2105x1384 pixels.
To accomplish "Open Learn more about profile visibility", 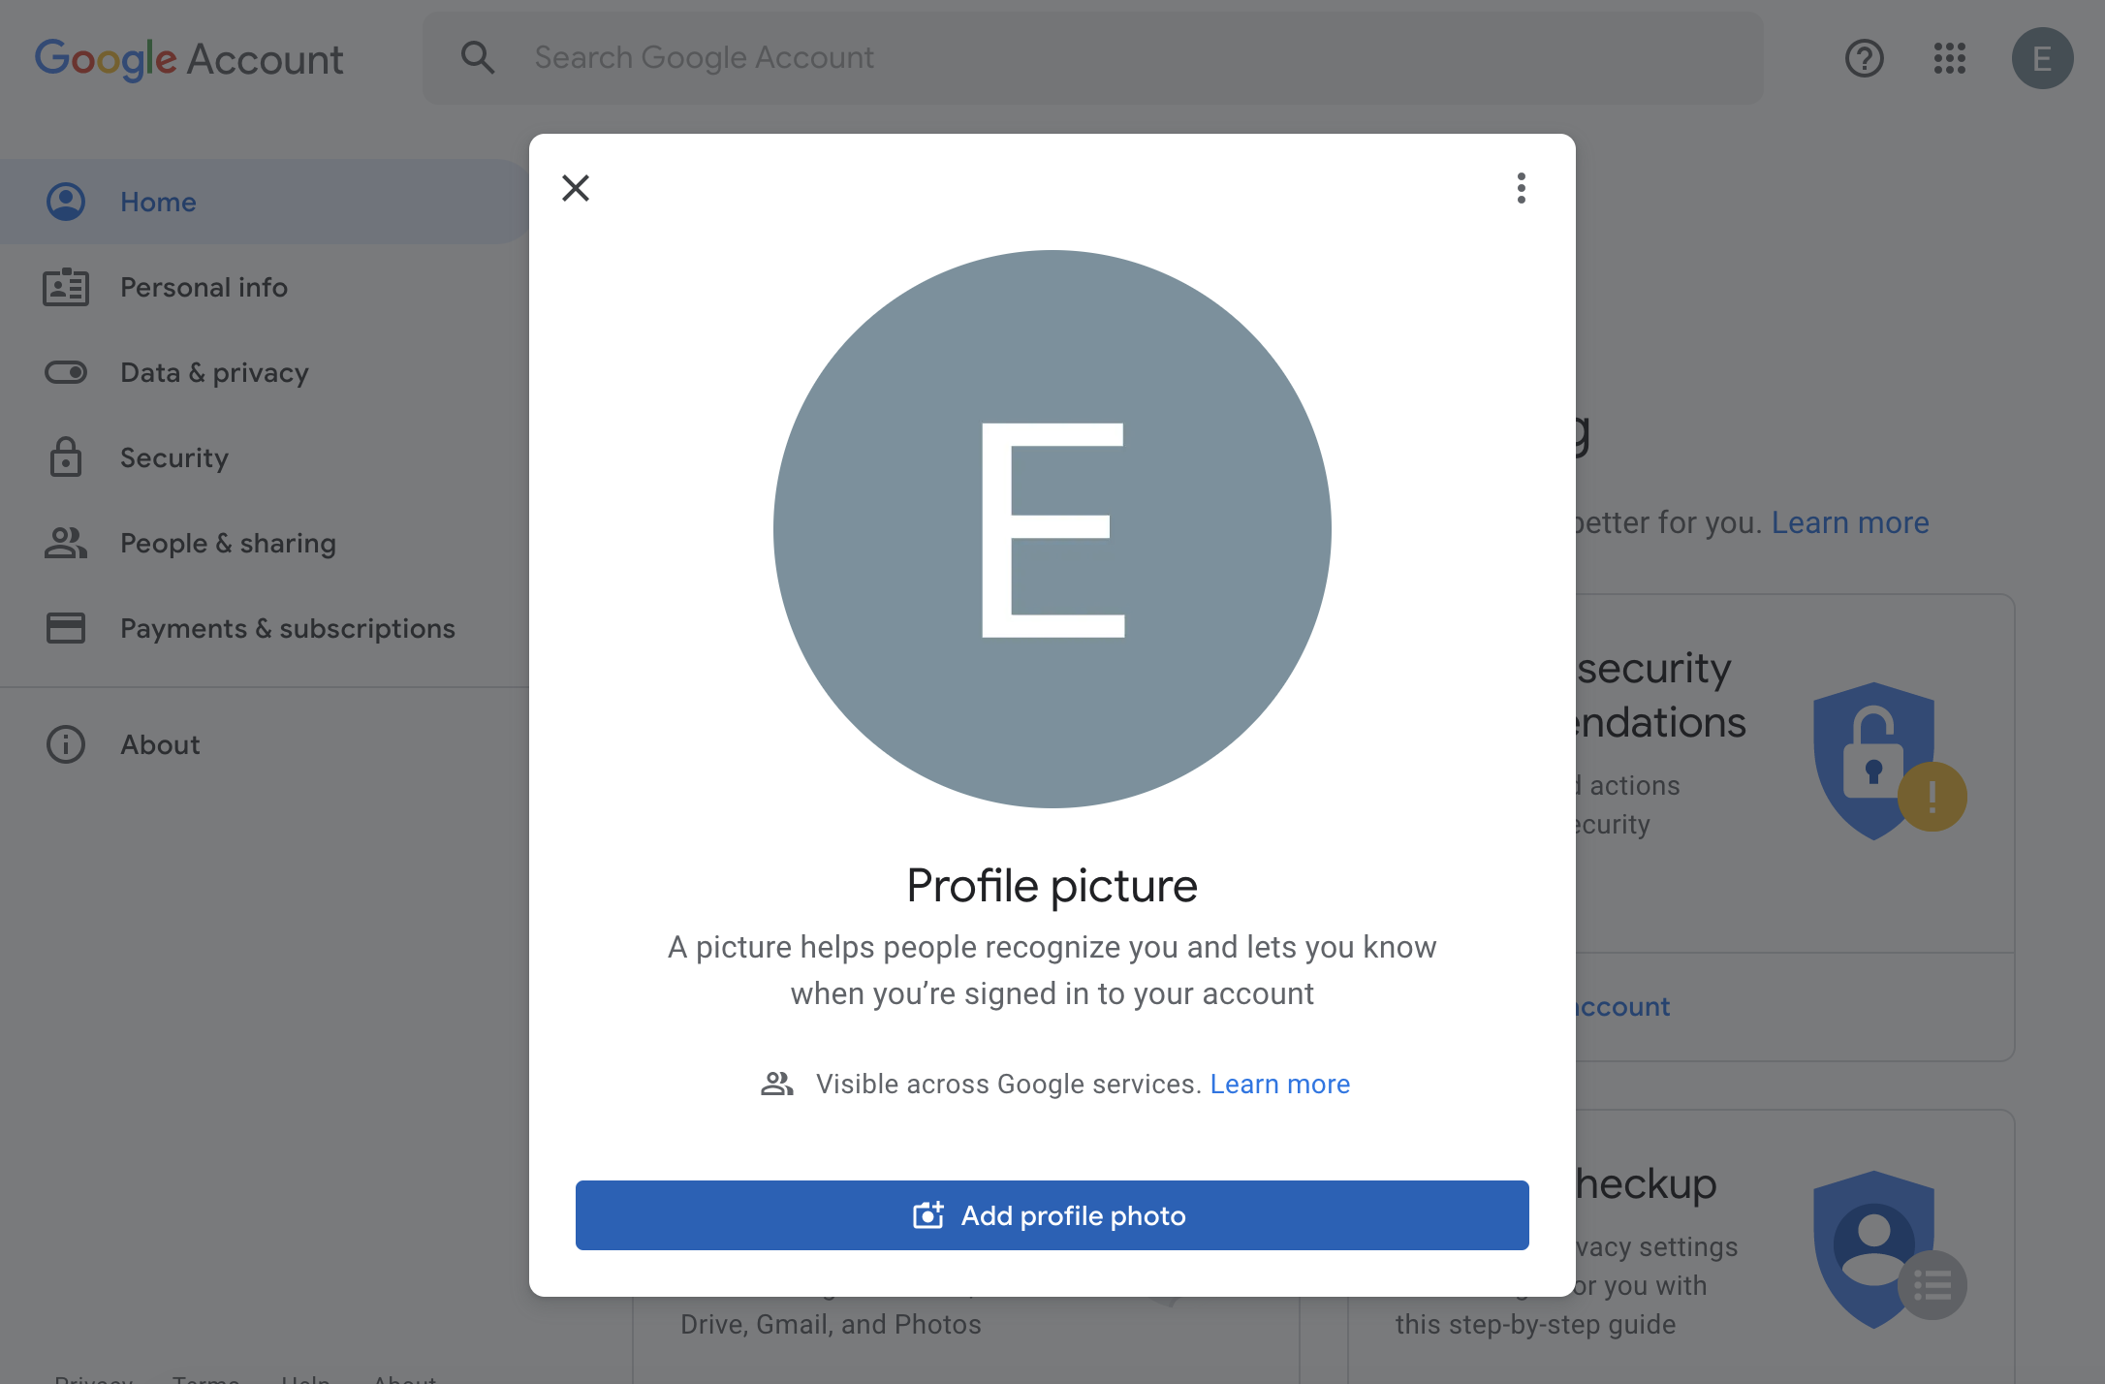I will click(1280, 1084).
